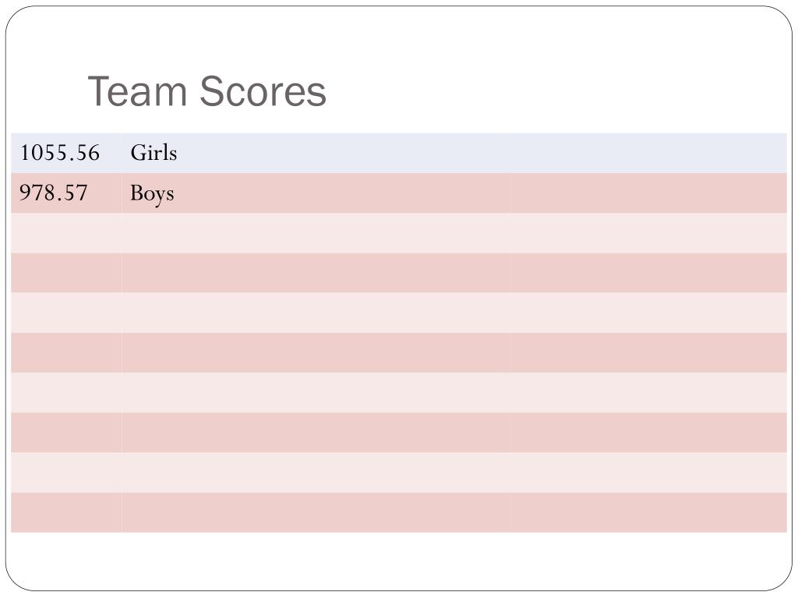
Task: Select the Boys team name cell
Action: pyautogui.click(x=315, y=193)
